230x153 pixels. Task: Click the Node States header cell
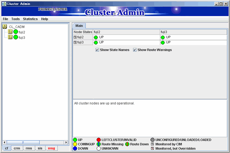point(83,32)
